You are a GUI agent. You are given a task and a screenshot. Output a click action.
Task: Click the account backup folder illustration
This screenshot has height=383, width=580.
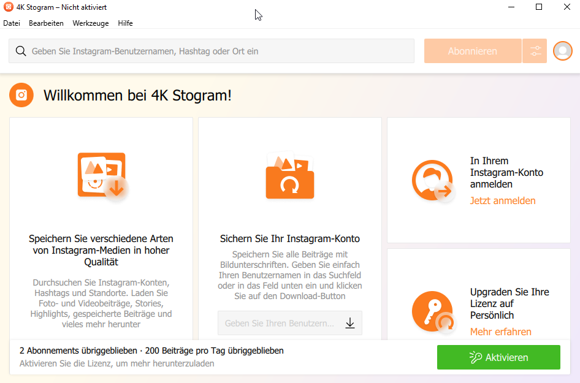(290, 176)
